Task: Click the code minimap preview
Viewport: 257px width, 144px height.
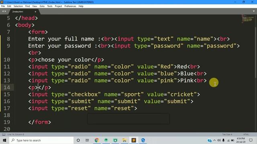Action: pos(247,19)
